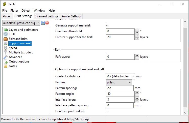Switch to the Printer Settings tab
Image resolution: width=189 pixels, height=123 pixels.
point(72,16)
